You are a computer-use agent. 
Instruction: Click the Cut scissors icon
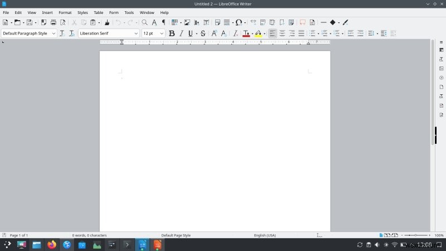coord(74,22)
